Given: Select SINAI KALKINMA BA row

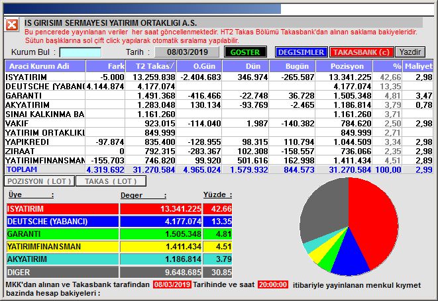Looking at the screenshot, I should [219, 114].
